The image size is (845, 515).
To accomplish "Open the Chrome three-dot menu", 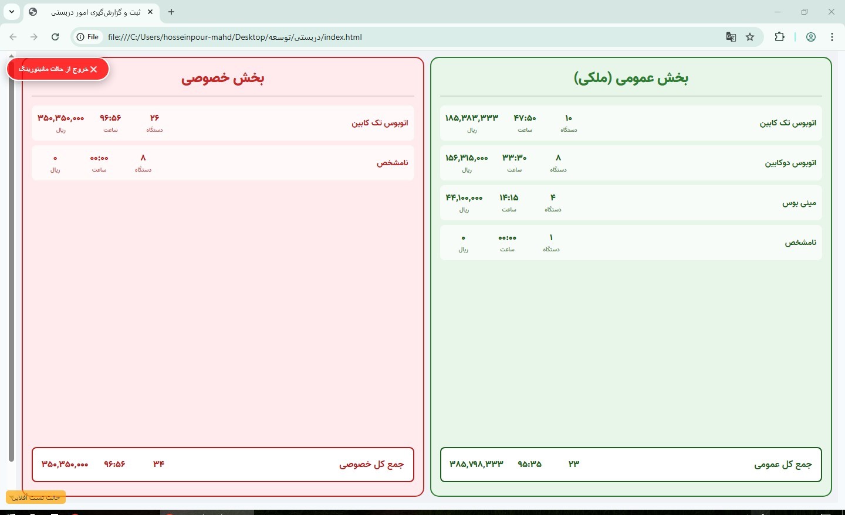I will (x=832, y=37).
